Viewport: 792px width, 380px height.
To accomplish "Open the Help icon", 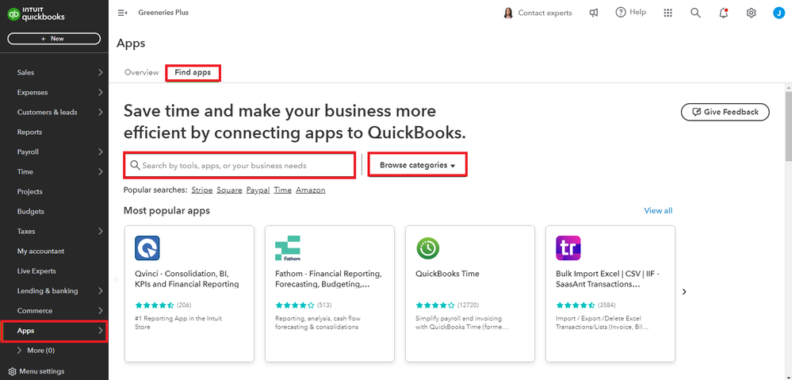I will (622, 13).
